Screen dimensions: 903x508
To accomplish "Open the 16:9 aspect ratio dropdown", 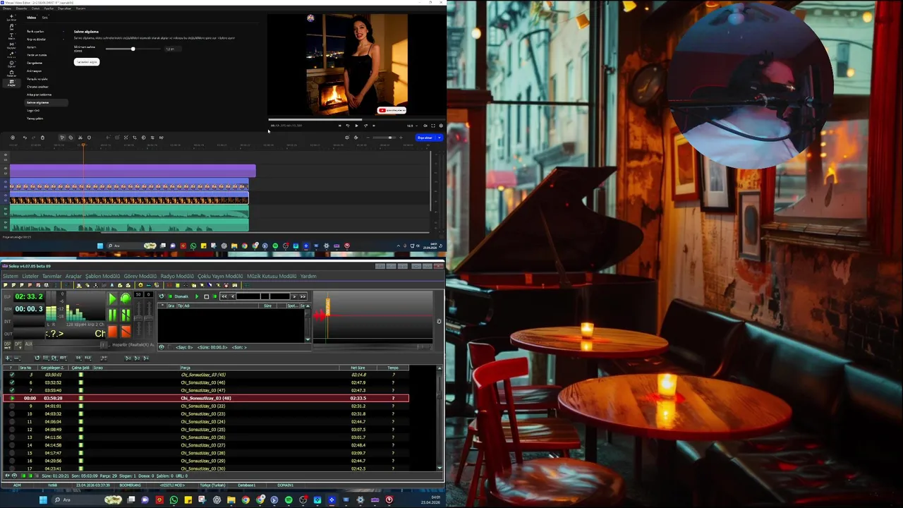I will coord(412,126).
